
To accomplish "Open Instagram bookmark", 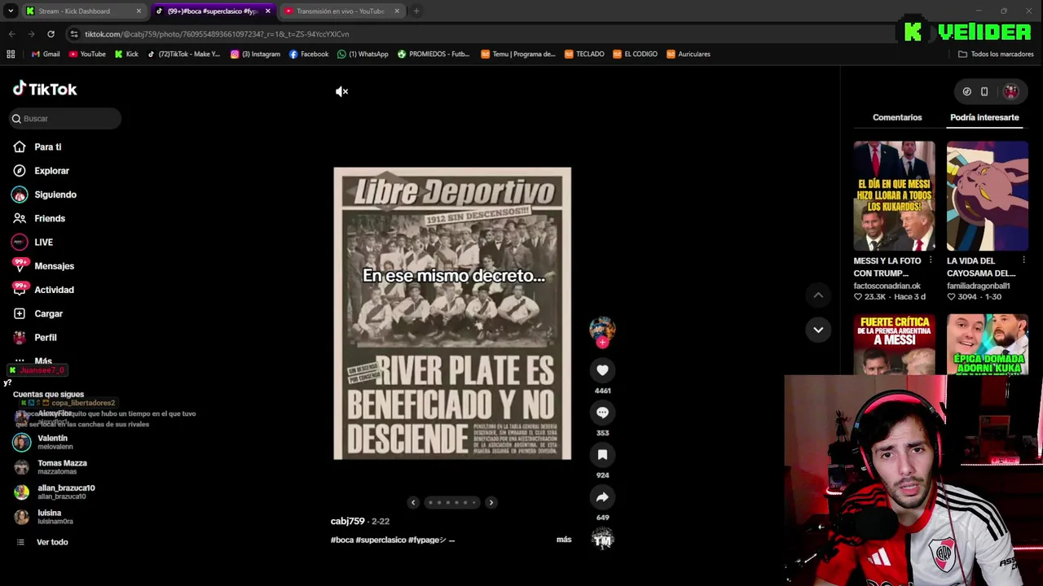I will [255, 54].
